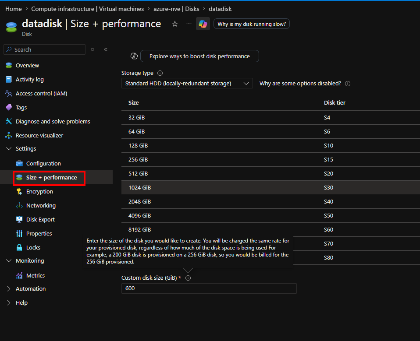Focus the sidebar Search field
420x341 pixels.
[44, 49]
